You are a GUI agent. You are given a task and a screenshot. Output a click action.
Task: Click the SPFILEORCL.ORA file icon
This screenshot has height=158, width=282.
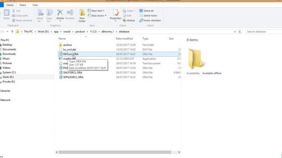pos(60,77)
